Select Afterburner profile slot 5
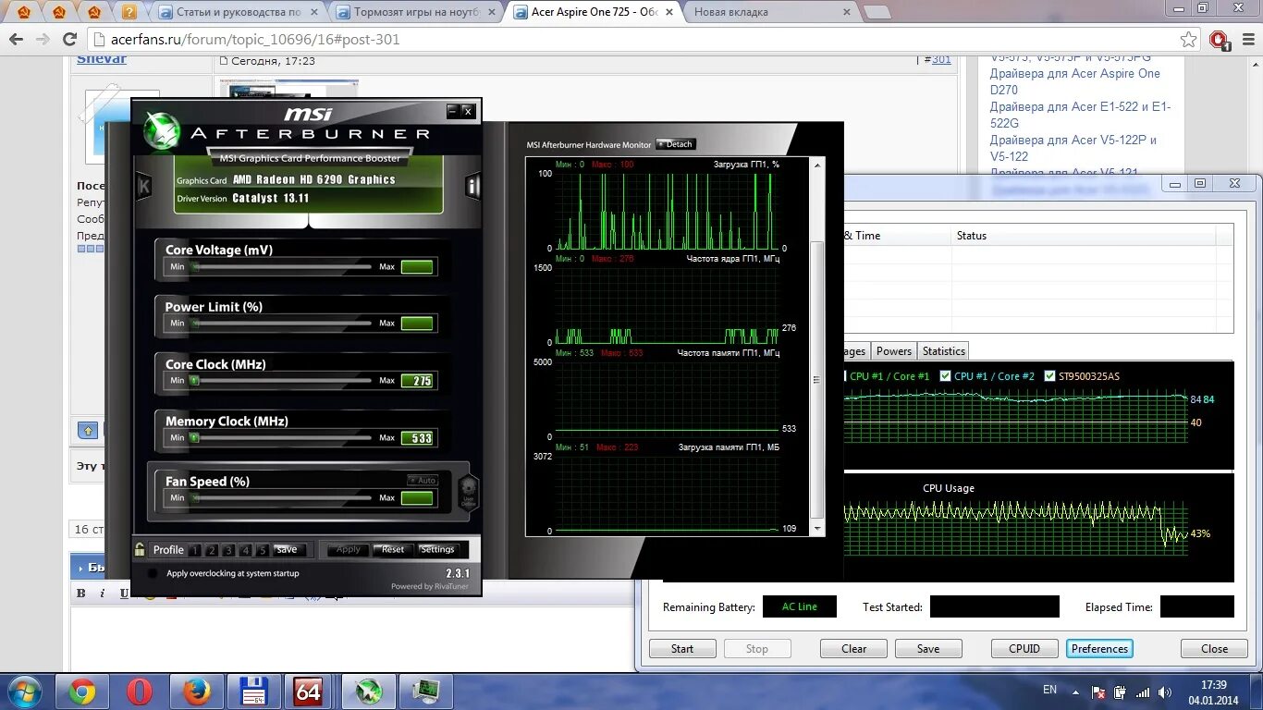 263,550
